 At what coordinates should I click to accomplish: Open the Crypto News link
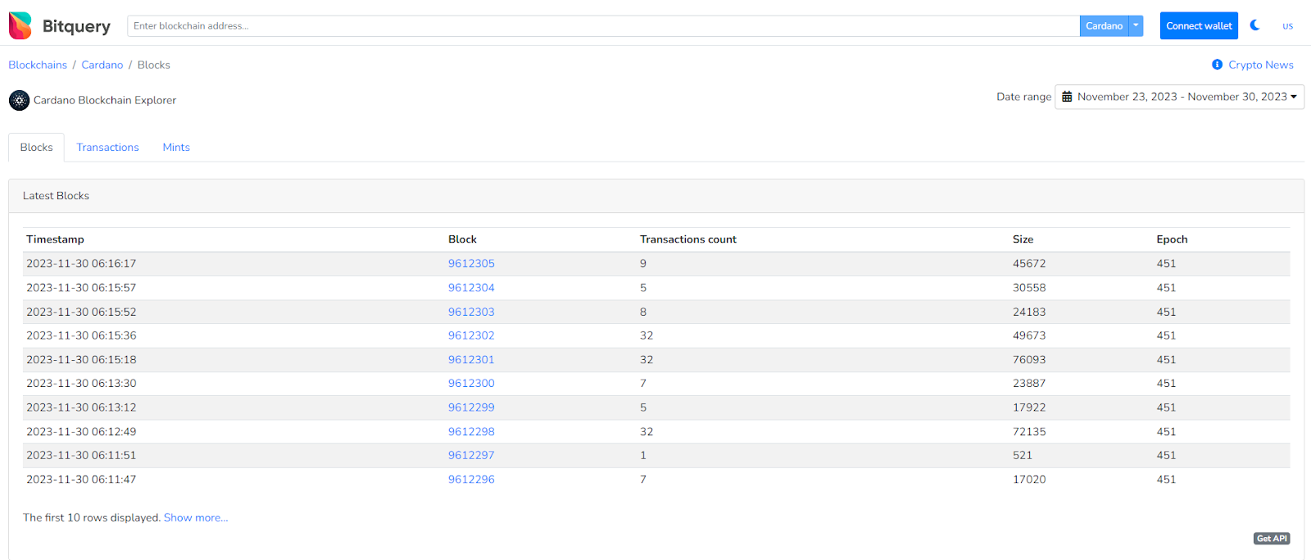pos(1260,65)
